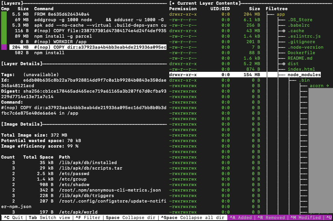Click the Current Layer Contents pane title
The image size is (333, 221).
205,4
